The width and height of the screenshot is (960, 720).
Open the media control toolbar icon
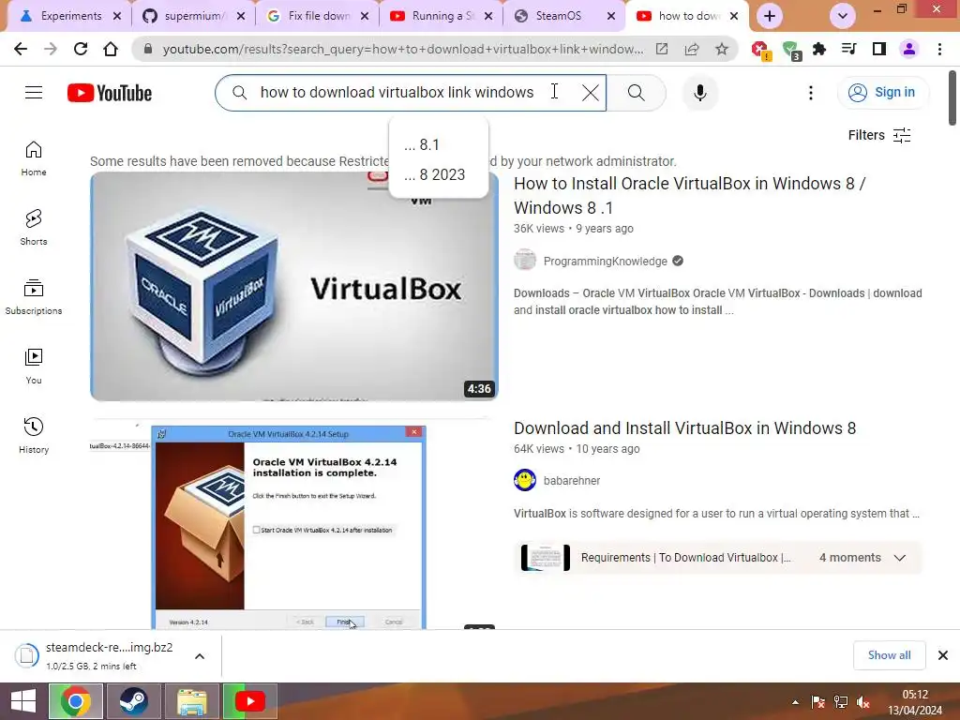[x=849, y=49]
